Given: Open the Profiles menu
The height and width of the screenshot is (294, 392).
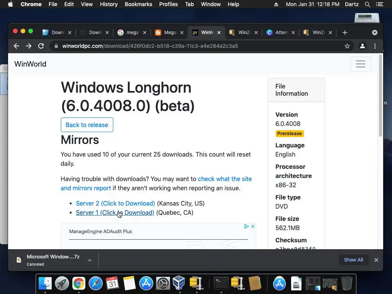Looking at the screenshot, I should pyautogui.click(x=168, y=4).
